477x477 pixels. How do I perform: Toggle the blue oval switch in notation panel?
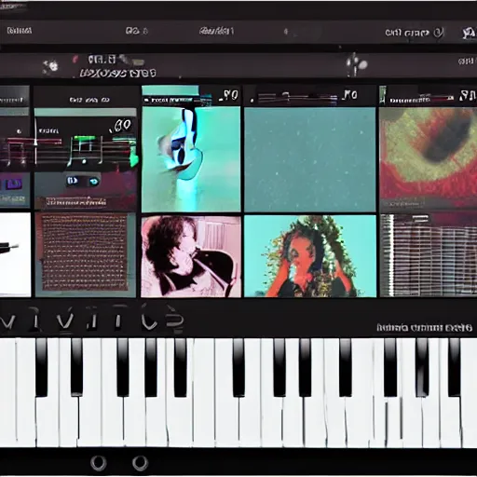coord(93,182)
